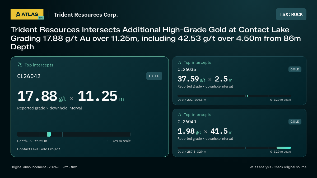Click the Atlas beta logo
The height and width of the screenshot is (178, 317).
tap(27, 14)
